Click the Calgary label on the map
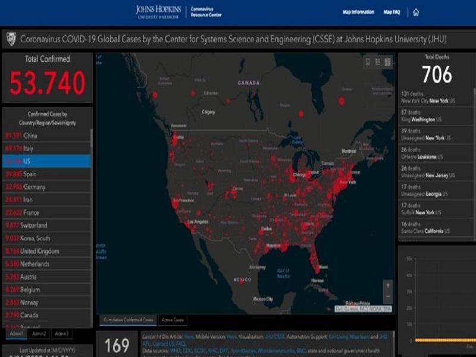Image resolution: width=476 pixels, height=357 pixels. [x=208, y=112]
